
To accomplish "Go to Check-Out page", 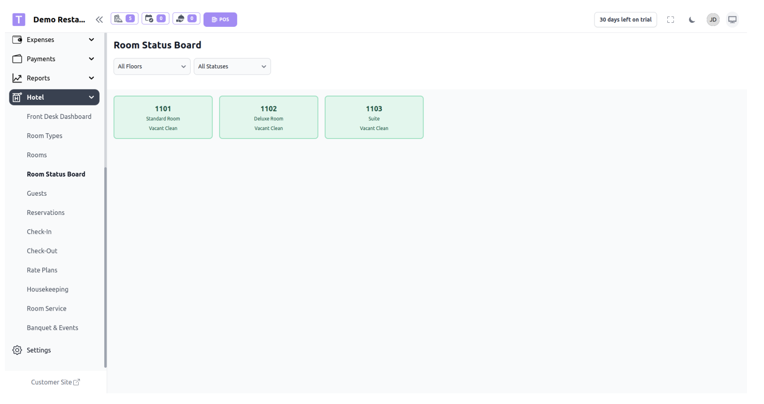I will point(42,251).
